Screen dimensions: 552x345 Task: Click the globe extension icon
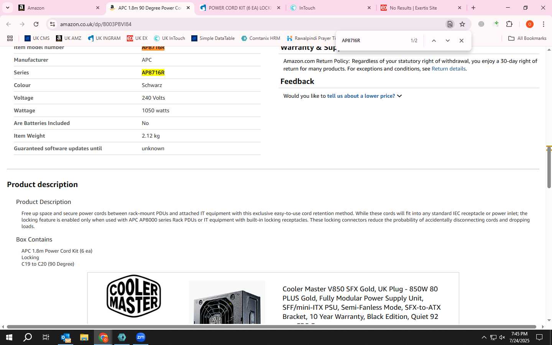coord(481,24)
